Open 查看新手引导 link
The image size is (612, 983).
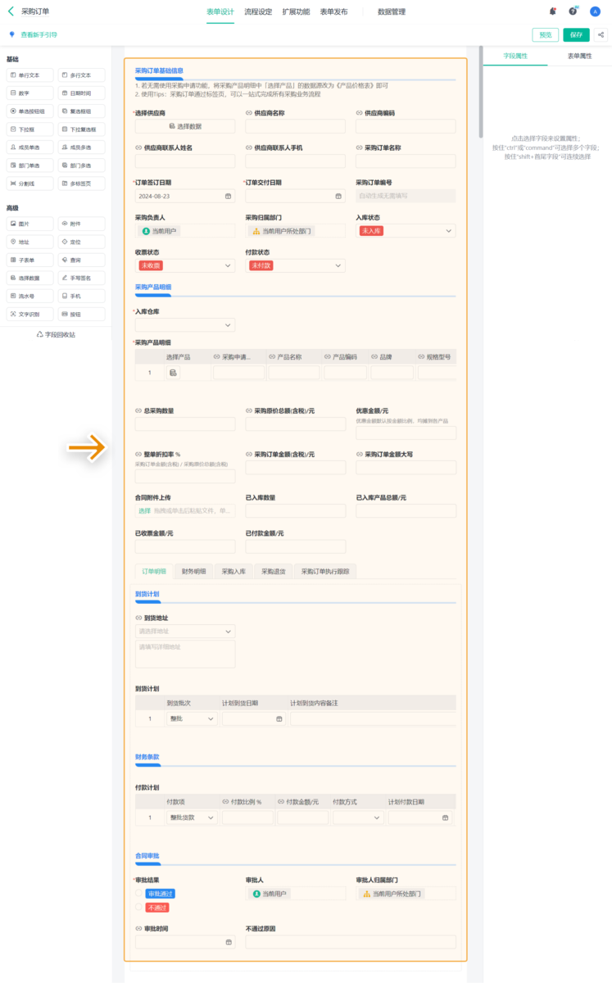coord(39,35)
